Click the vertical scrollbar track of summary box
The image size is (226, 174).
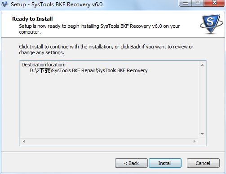coord(202,100)
